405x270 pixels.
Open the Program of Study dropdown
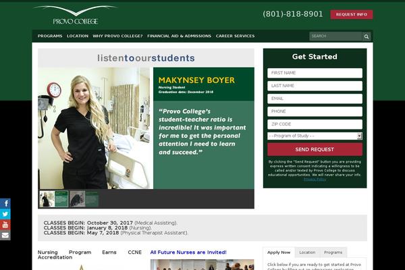(x=315, y=136)
